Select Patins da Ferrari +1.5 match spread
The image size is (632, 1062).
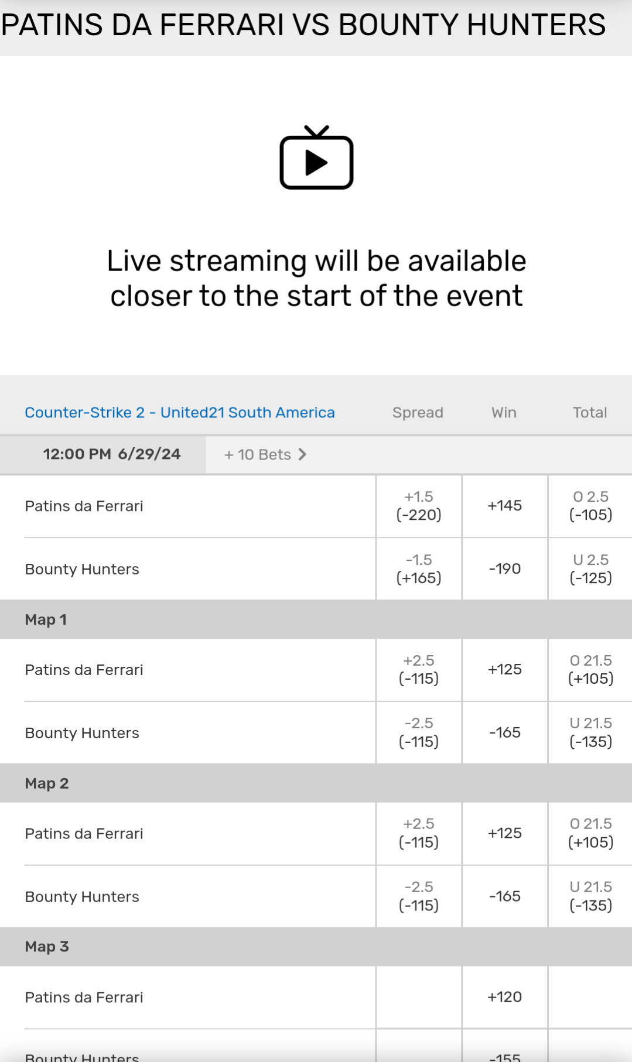[418, 506]
